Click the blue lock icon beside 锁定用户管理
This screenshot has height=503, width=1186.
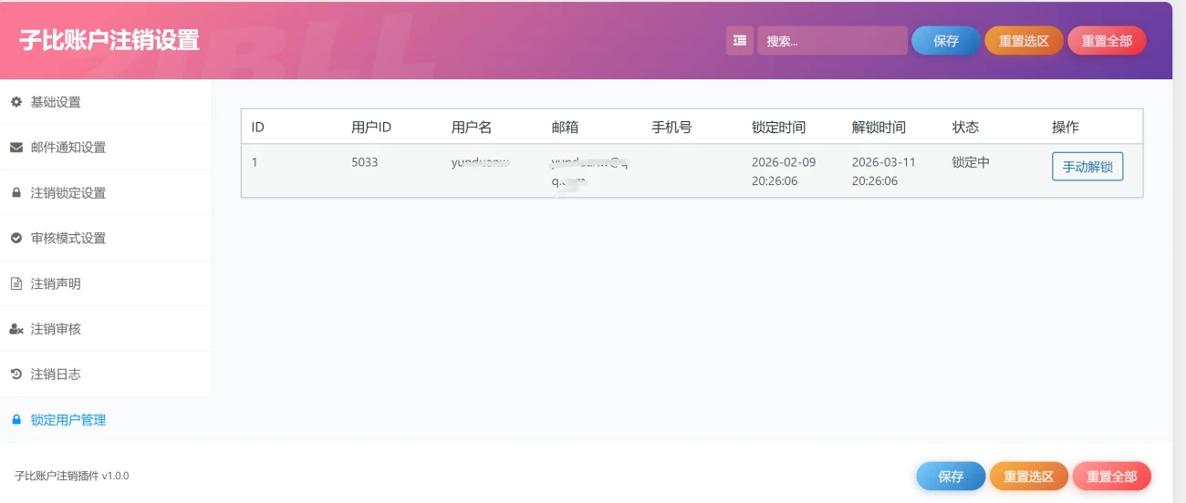16,420
